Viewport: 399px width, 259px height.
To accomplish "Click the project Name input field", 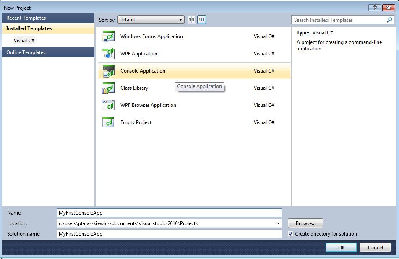I will [169, 213].
